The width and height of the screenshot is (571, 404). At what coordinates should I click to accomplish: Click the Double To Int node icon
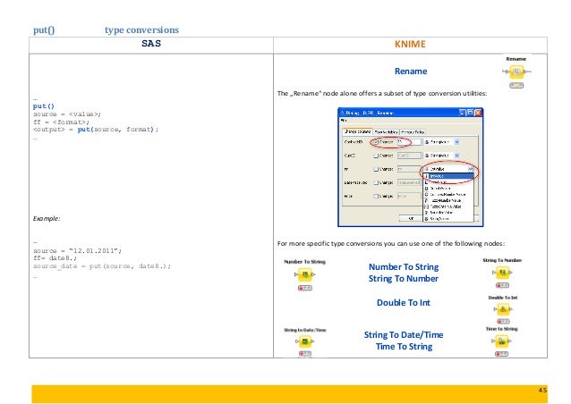pyautogui.click(x=503, y=309)
